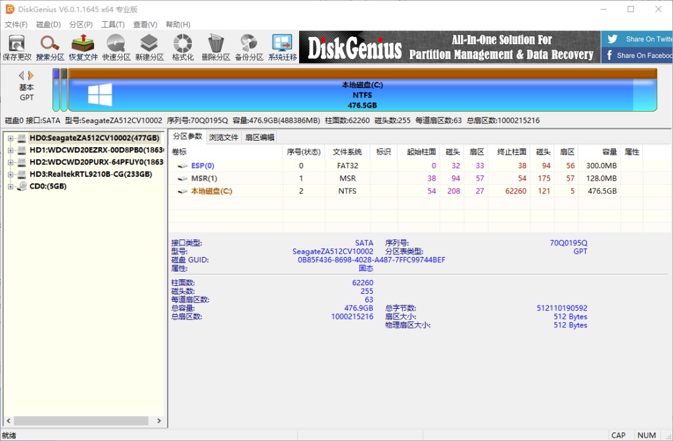Click the DiskGenius logo in title bar

coord(10,9)
